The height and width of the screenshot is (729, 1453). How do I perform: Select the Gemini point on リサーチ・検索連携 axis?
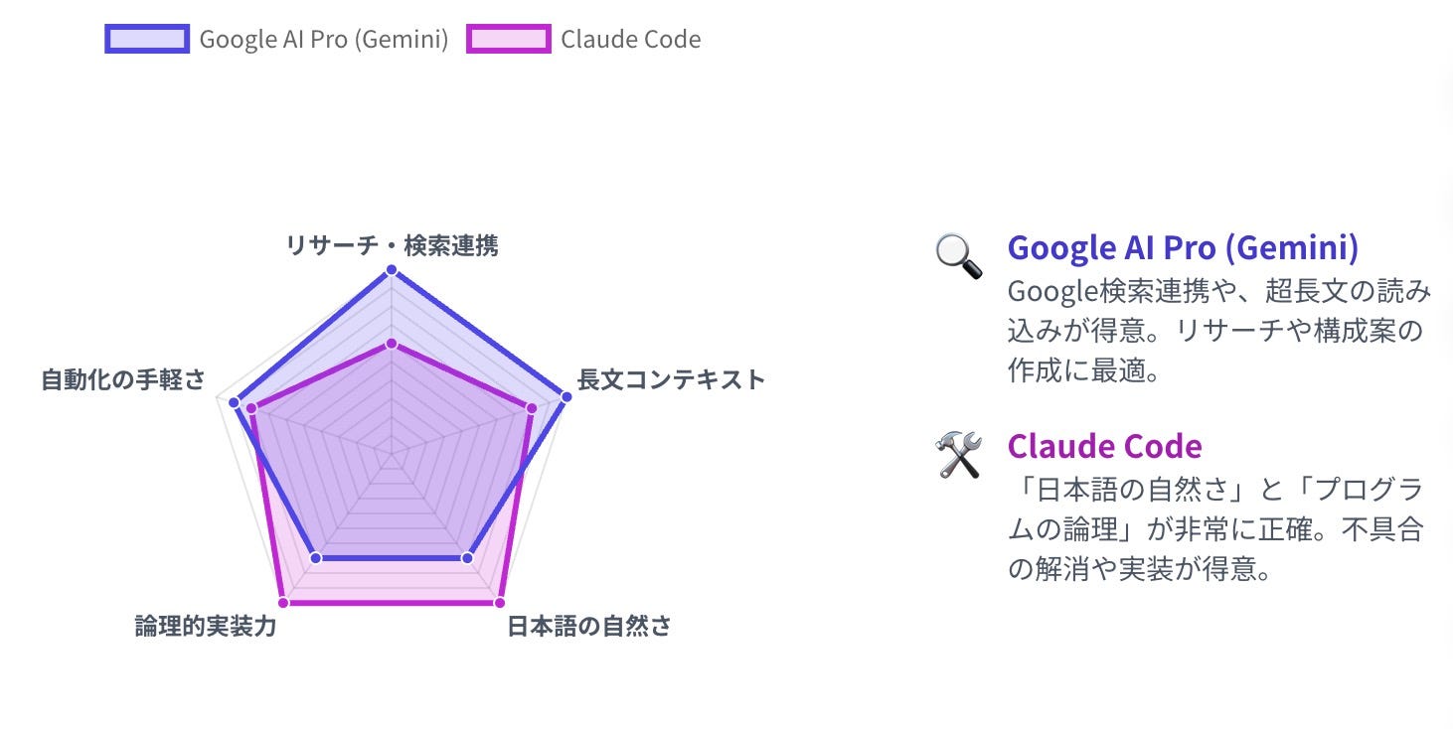tap(392, 270)
